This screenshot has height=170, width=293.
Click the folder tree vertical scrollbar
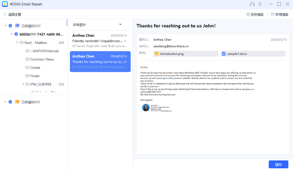(x=67, y=23)
